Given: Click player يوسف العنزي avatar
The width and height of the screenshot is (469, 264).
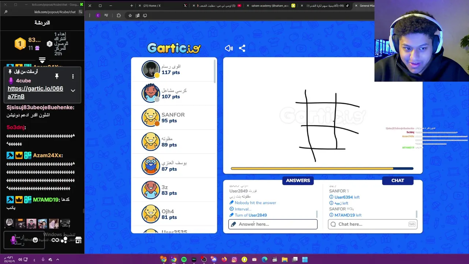Looking at the screenshot, I should (151, 166).
